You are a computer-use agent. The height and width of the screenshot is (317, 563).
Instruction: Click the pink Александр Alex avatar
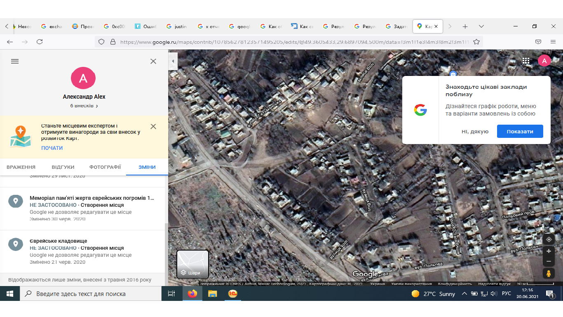tap(83, 78)
